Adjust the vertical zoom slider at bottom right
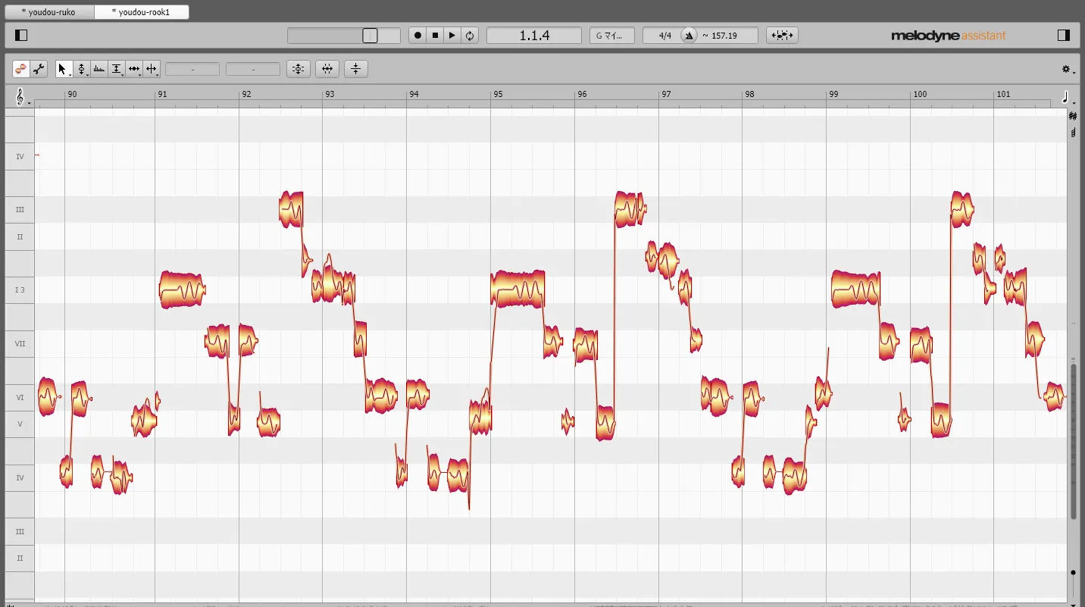The image size is (1085, 607). click(x=1074, y=572)
